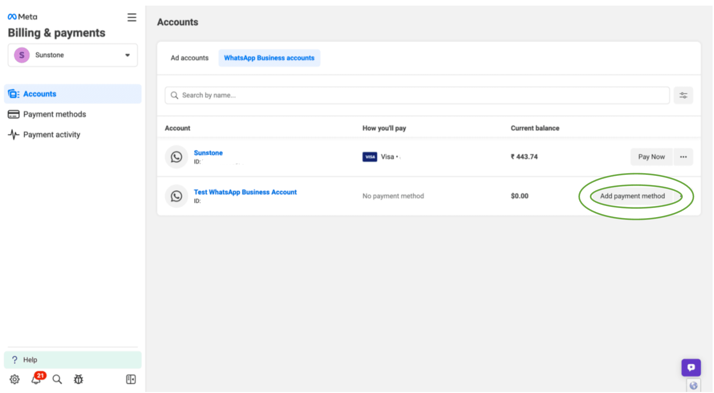Click the Visa card icon in the Sunstone row

pyautogui.click(x=370, y=157)
